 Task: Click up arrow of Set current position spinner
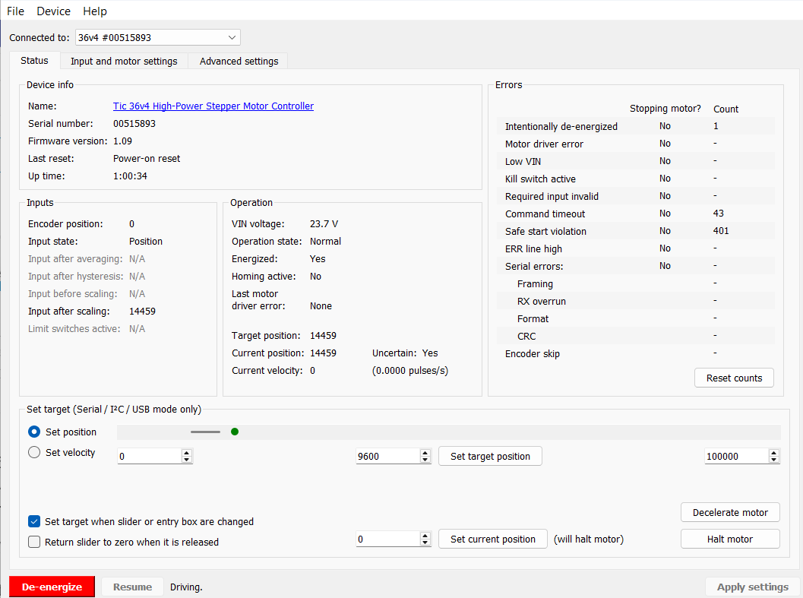(425, 536)
